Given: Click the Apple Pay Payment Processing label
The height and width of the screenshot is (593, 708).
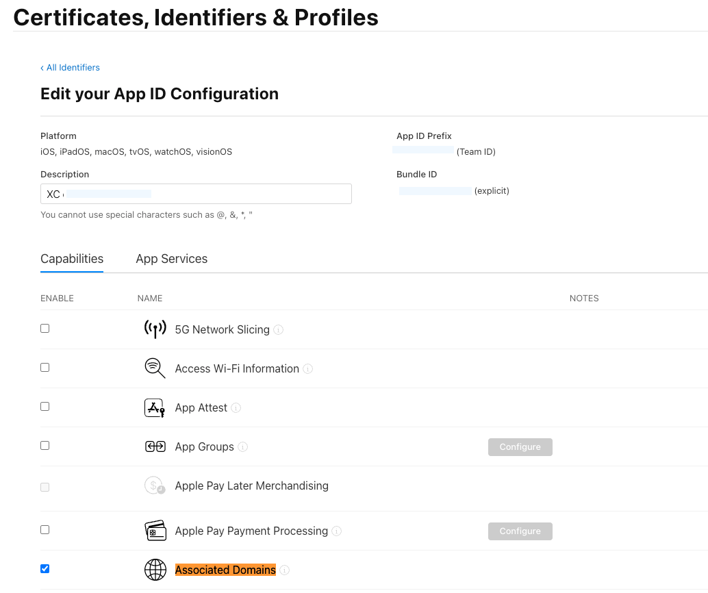Looking at the screenshot, I should click(251, 531).
